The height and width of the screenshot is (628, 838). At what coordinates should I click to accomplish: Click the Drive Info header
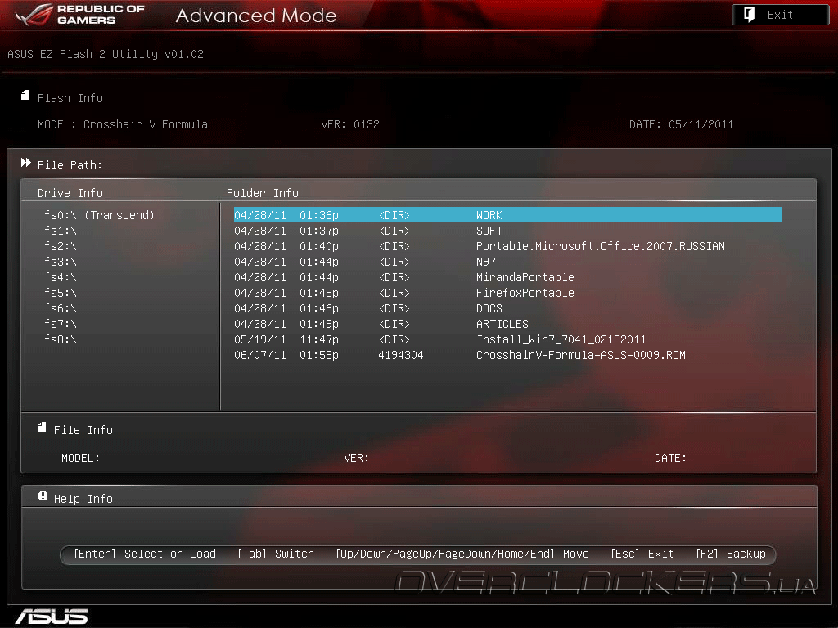coord(70,193)
